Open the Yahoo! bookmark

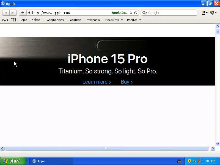37,20
